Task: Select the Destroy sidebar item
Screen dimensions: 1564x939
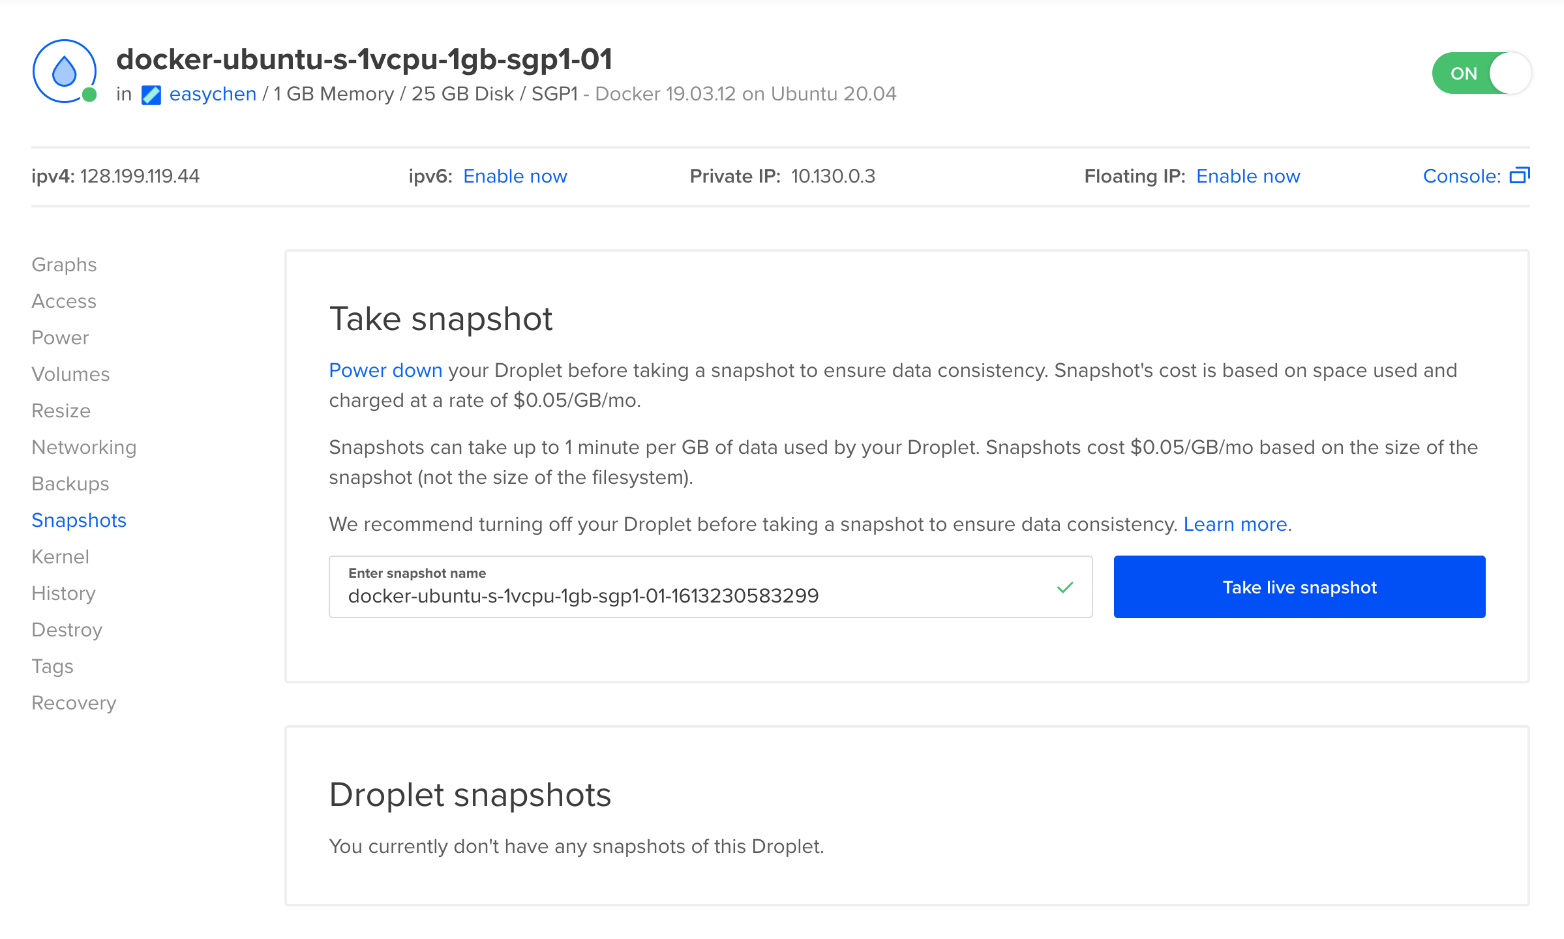Action: click(x=67, y=630)
